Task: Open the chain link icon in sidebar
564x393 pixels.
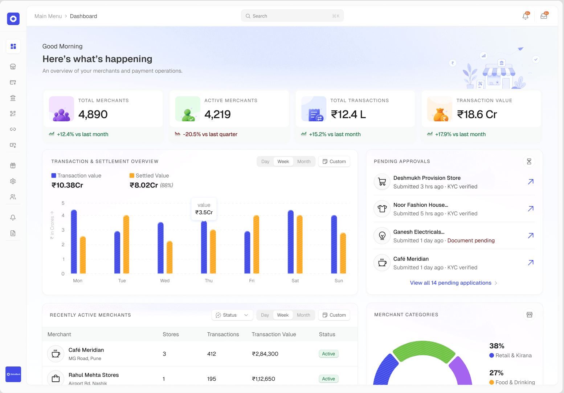Action: click(x=13, y=129)
